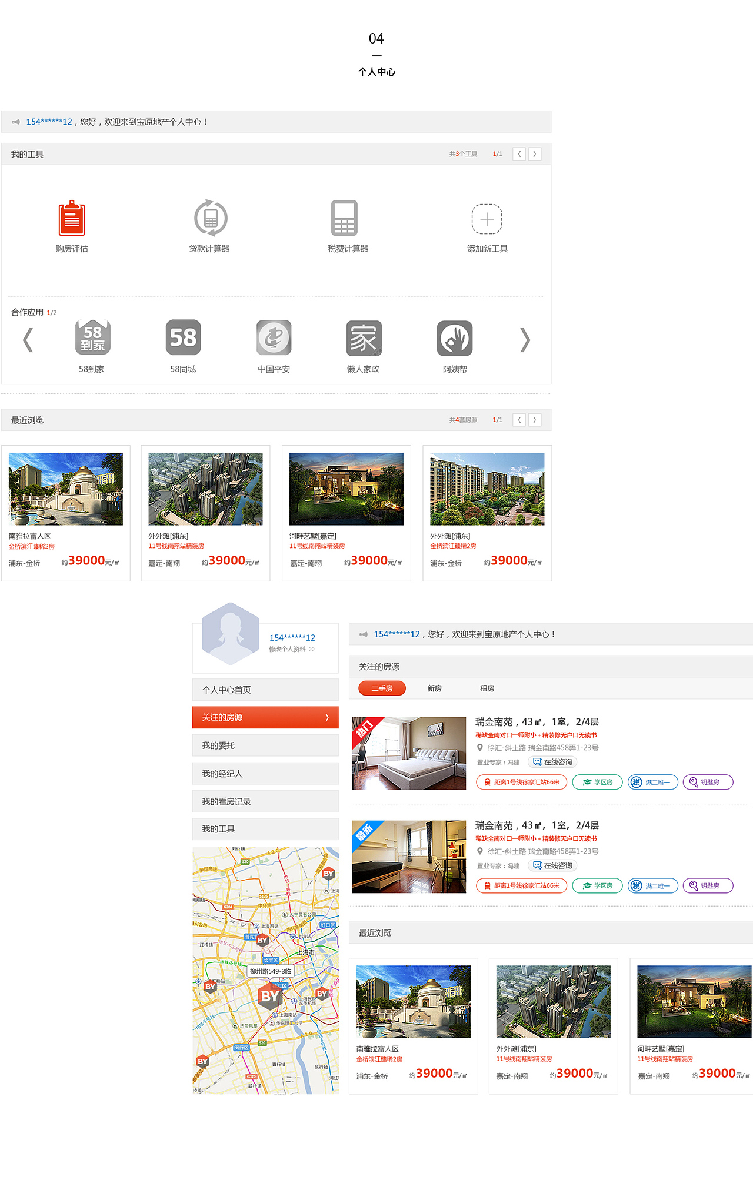Open the 懒人家政 partner app icon
Viewport: 753px width, 1187px height.
click(x=364, y=338)
